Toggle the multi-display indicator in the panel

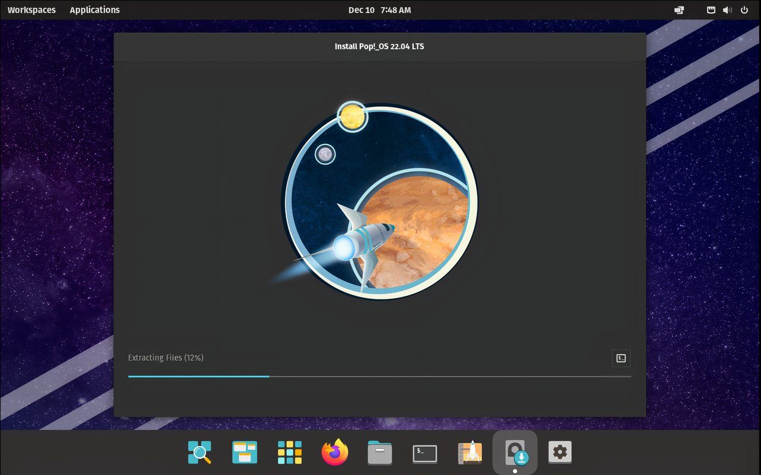(x=678, y=9)
